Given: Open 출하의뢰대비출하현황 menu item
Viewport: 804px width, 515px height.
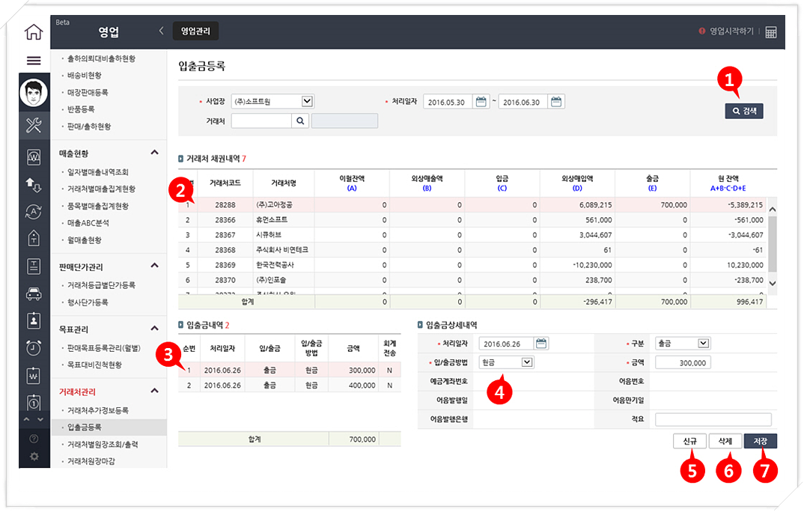Looking at the screenshot, I should click(102, 58).
